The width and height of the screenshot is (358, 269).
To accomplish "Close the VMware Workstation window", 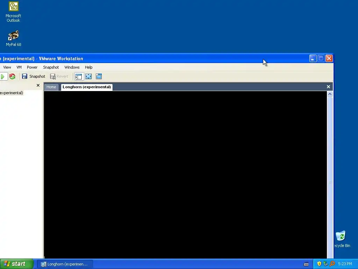I will [x=329, y=58].
